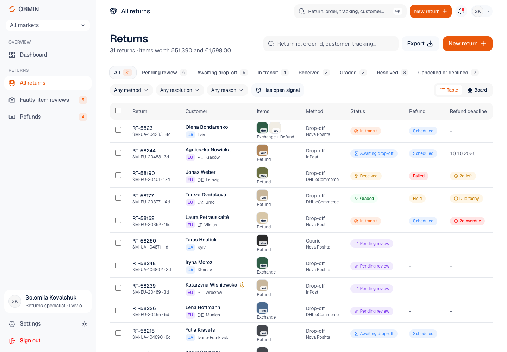Click the Export button
Viewport: 507px width, 352px height.
420,44
